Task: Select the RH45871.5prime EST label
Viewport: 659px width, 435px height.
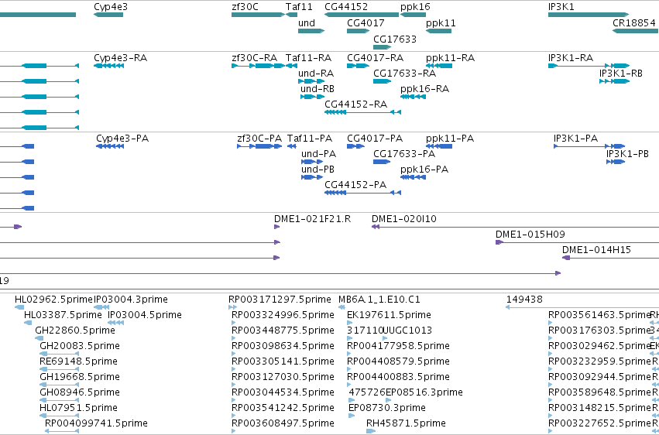Action: pyautogui.click(x=406, y=423)
